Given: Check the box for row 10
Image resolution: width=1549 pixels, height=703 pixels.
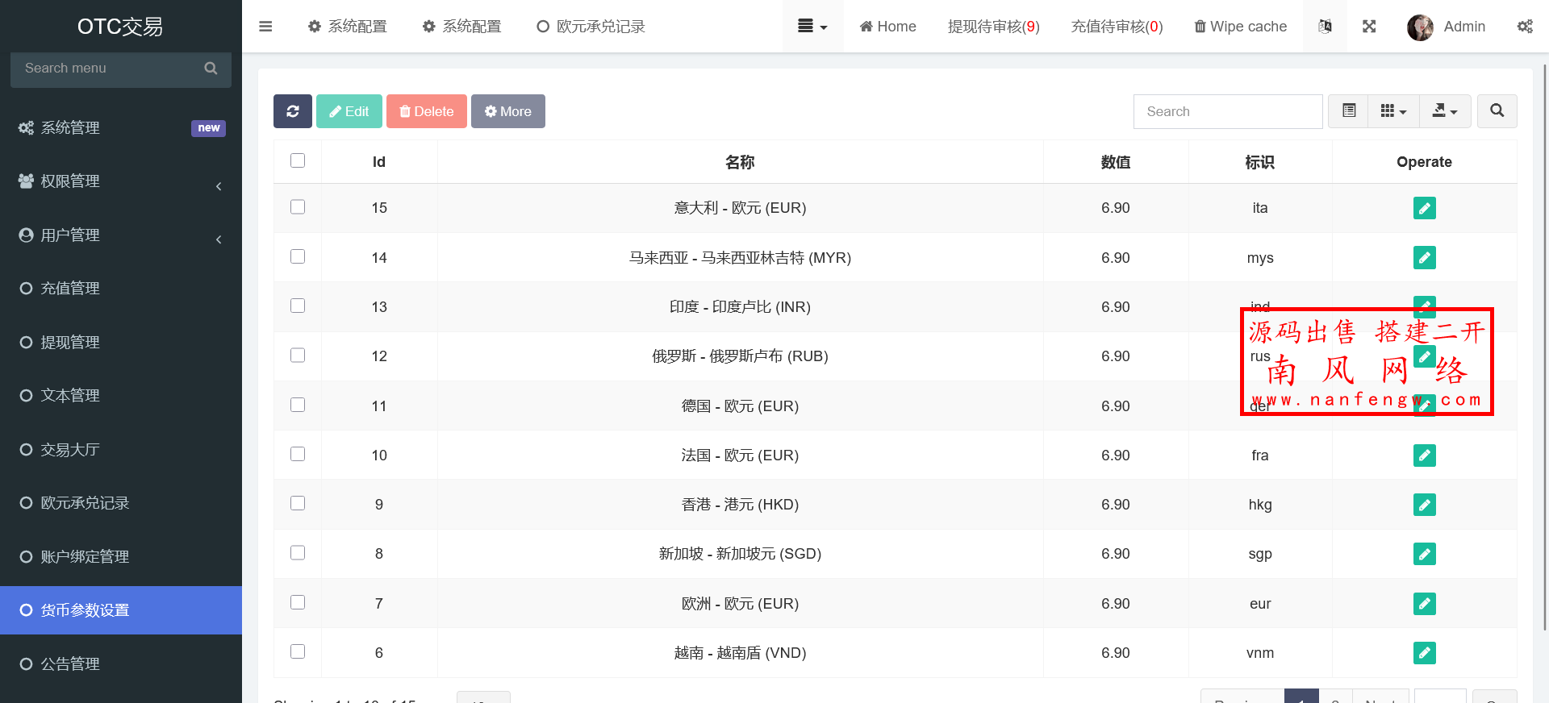Looking at the screenshot, I should coord(298,454).
